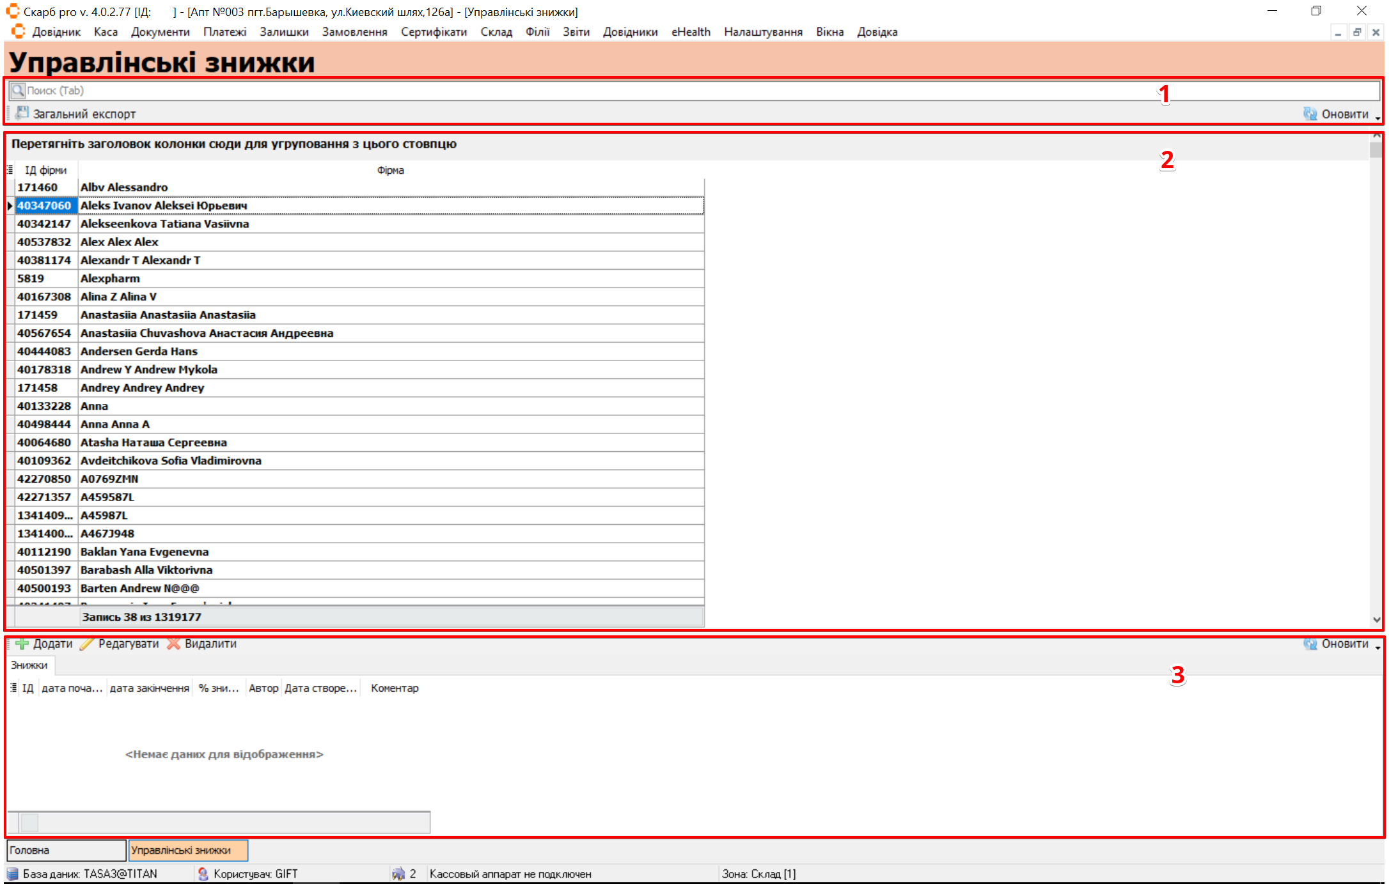The image size is (1389, 884).
Task: Open the column chooser of the firms grid
Action: pos(10,170)
